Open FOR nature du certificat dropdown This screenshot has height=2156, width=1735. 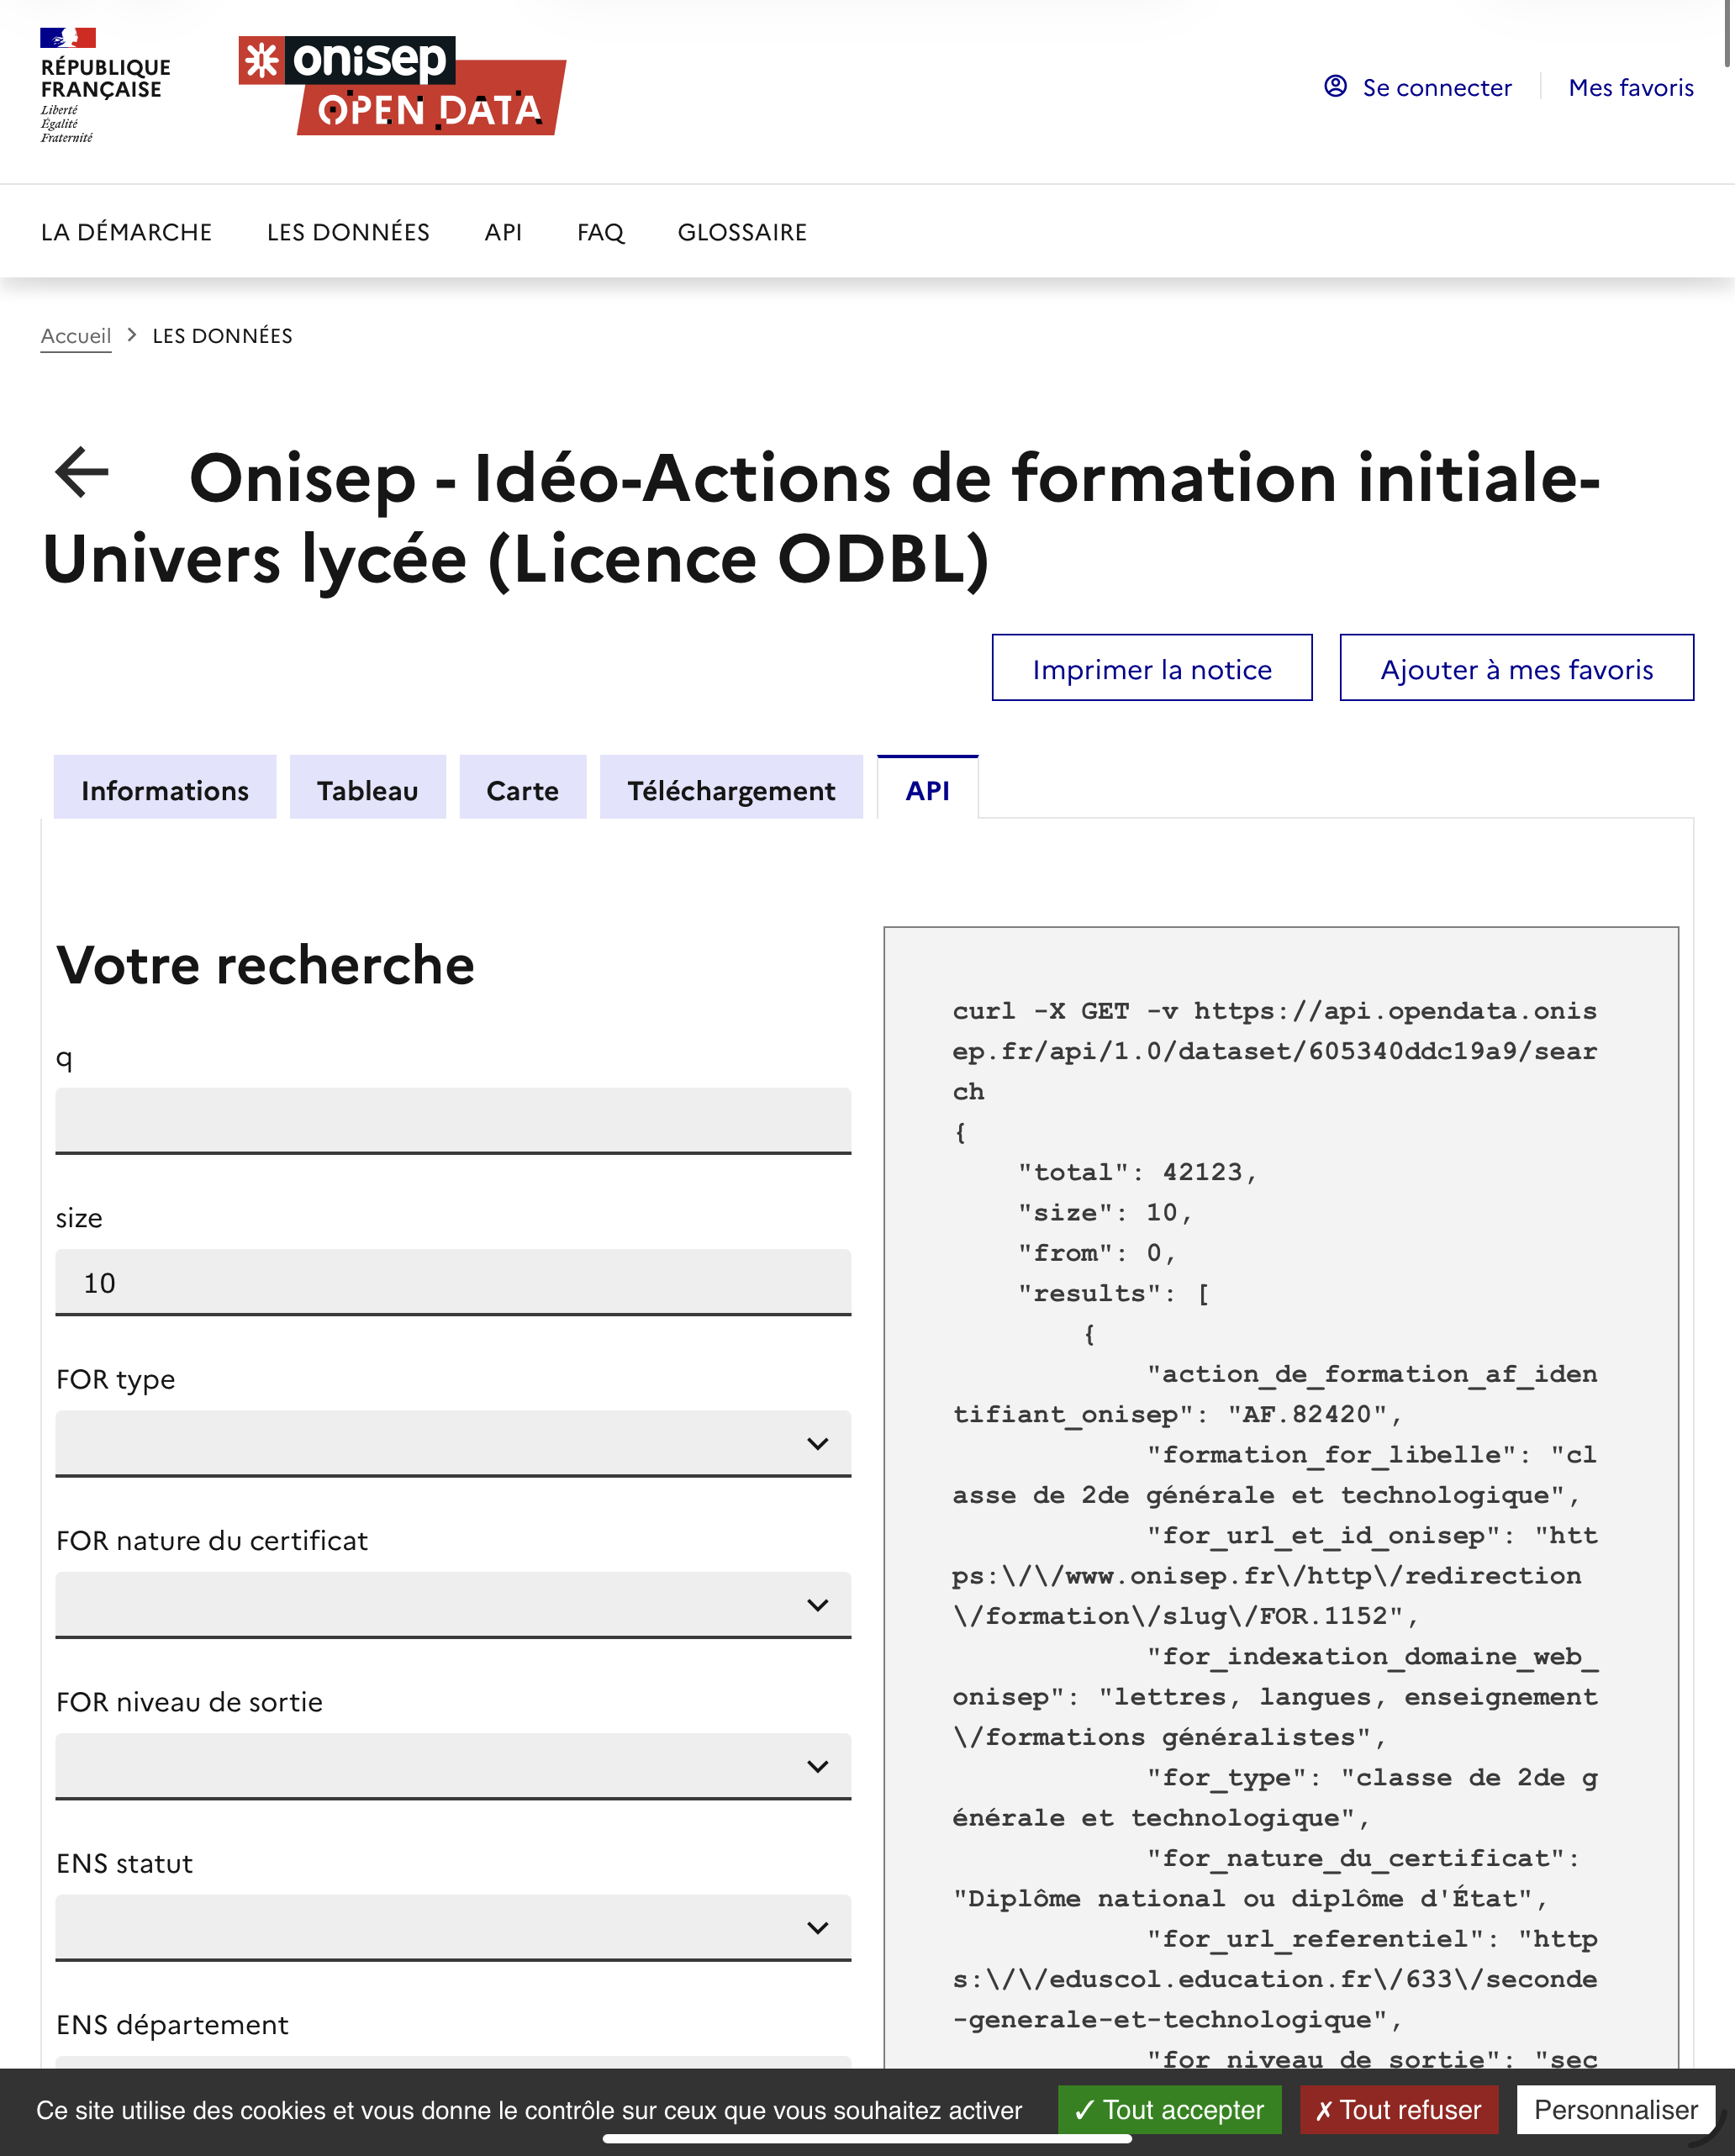453,1604
